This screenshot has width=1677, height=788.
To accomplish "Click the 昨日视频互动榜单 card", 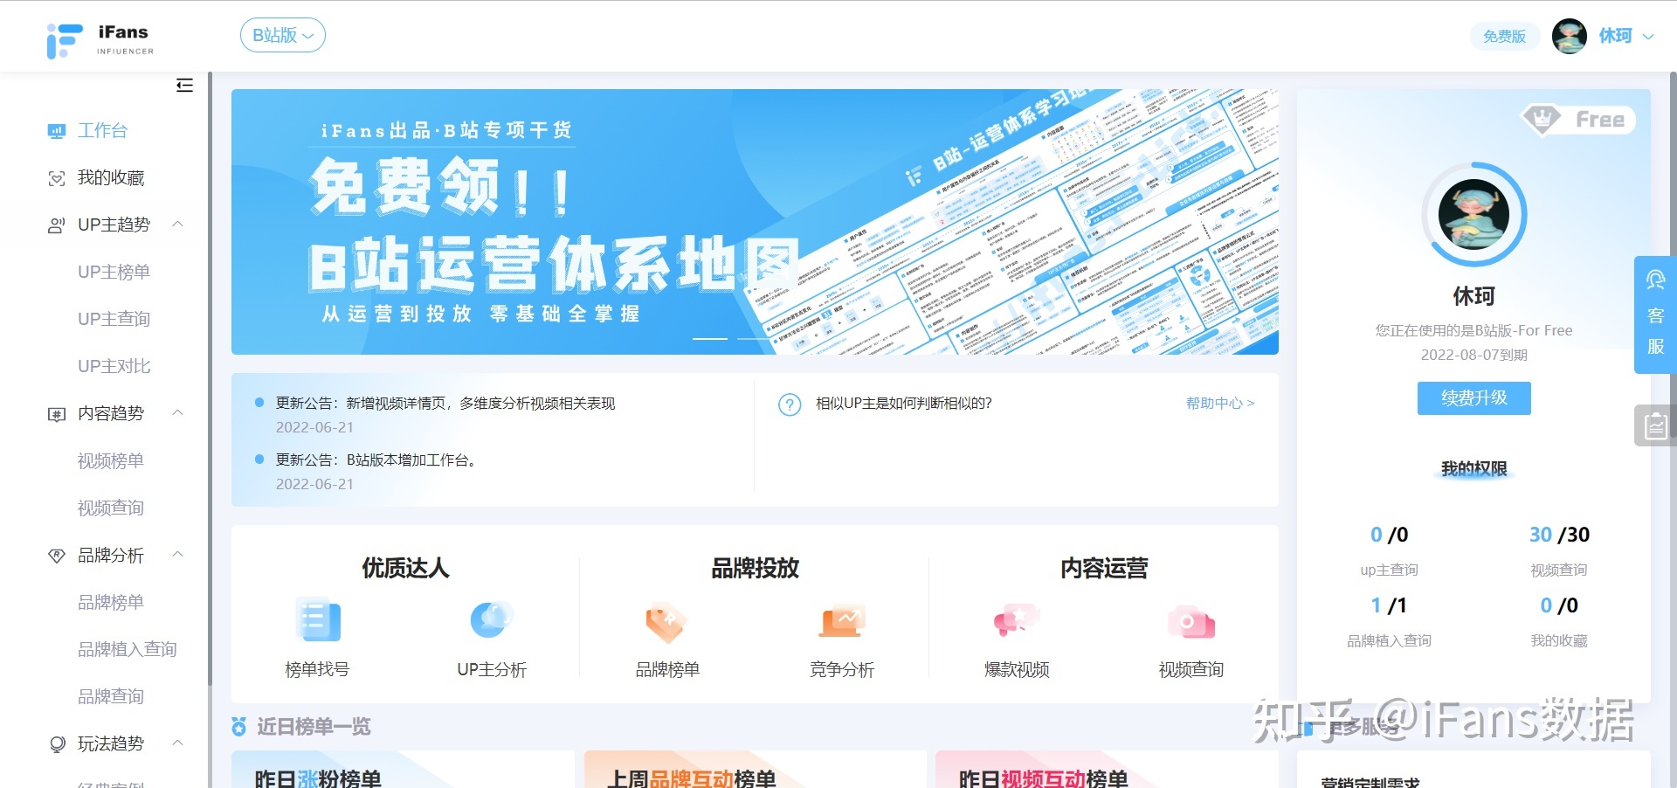I will pyautogui.click(x=1107, y=770).
